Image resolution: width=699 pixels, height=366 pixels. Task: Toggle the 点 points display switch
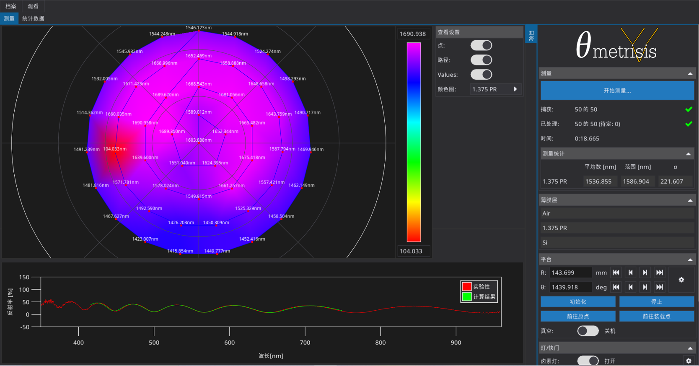click(481, 45)
